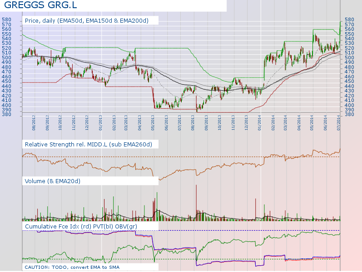
Task: Select the 10/2012 date label
Action: click(x=60, y=123)
